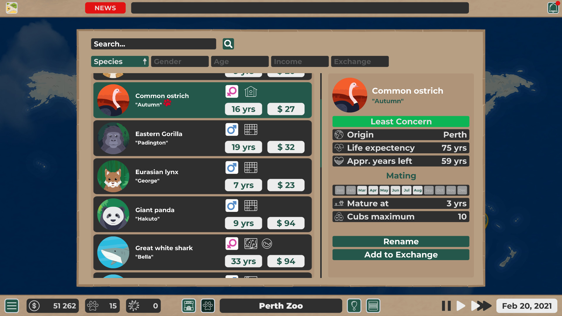This screenshot has height=316, width=562.
Task: Open the animals list via paw icon
Action: 208,306
